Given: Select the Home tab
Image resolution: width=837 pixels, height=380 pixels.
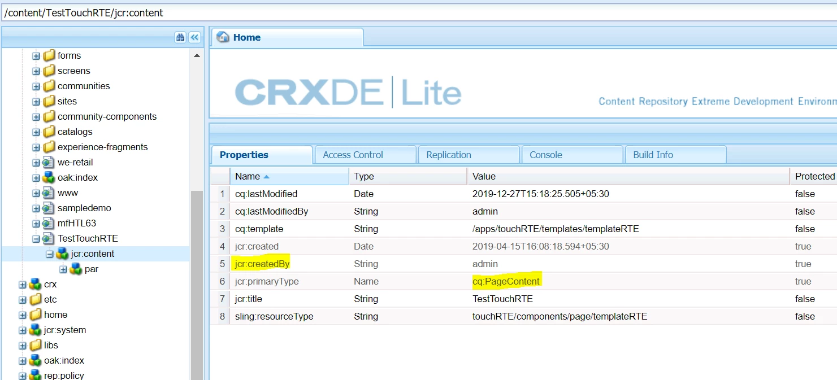Looking at the screenshot, I should click(x=288, y=37).
